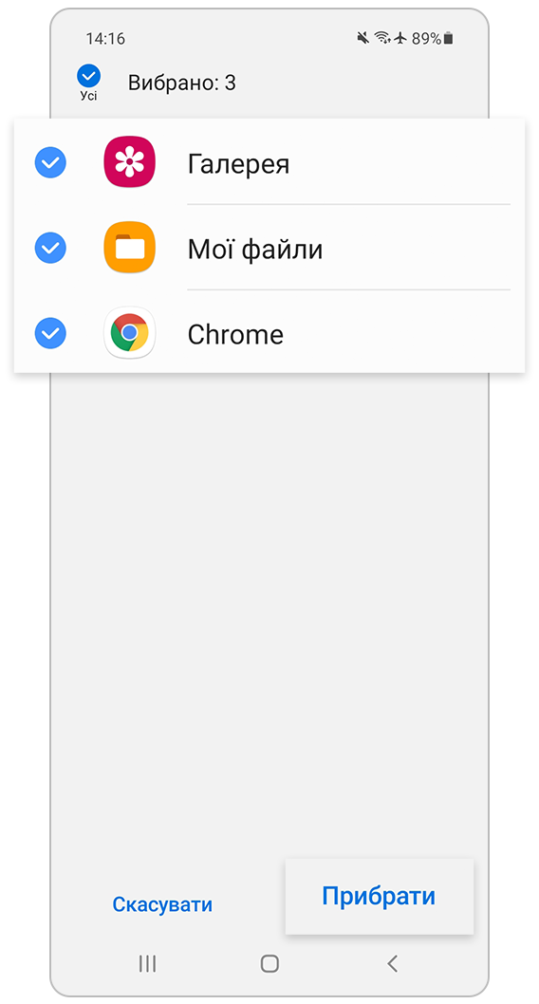Image resolution: width=539 pixels, height=1004 pixels.
Task: Select the Мої файли list entry label
Action: [254, 249]
